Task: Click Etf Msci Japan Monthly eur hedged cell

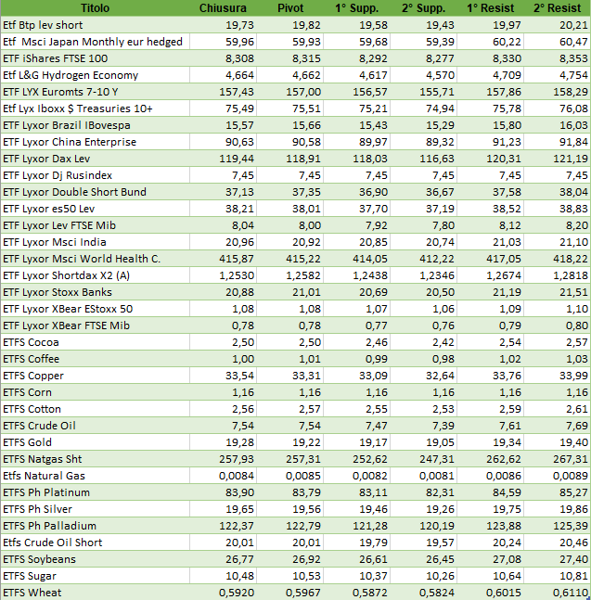Action: coord(95,42)
